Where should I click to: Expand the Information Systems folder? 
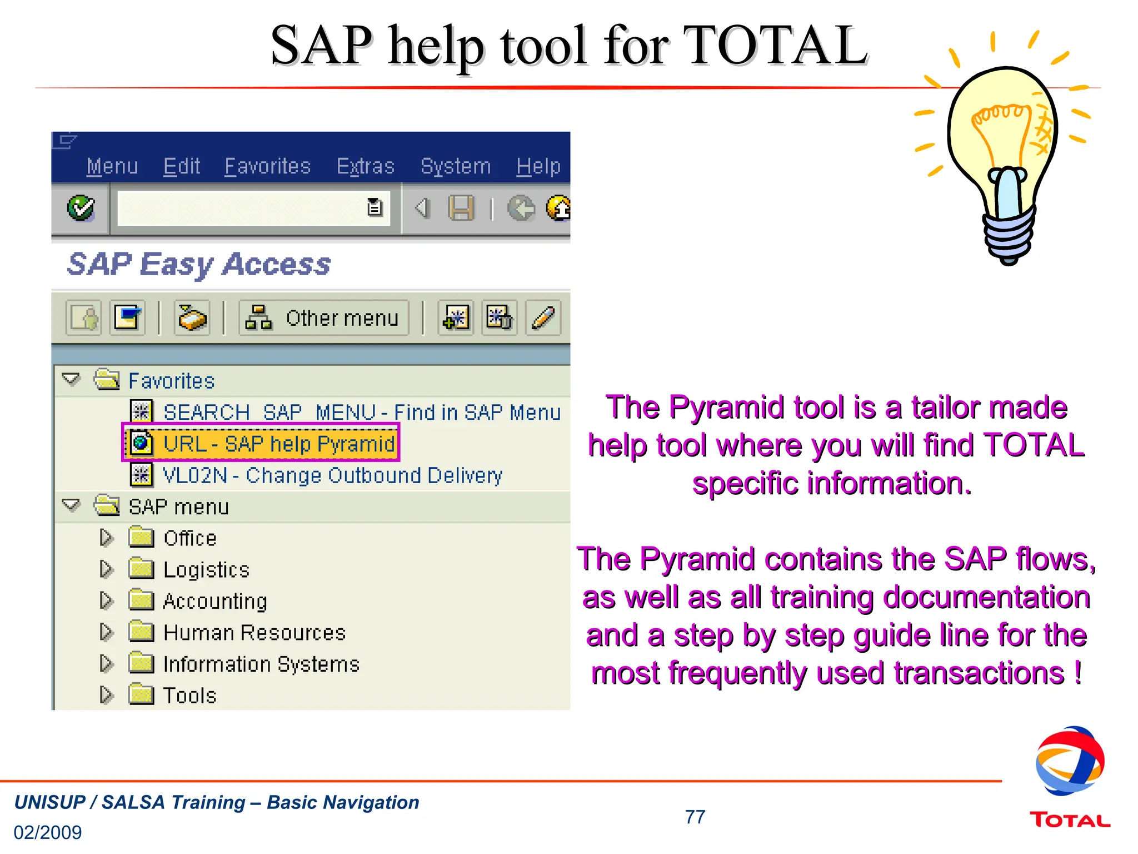[106, 664]
